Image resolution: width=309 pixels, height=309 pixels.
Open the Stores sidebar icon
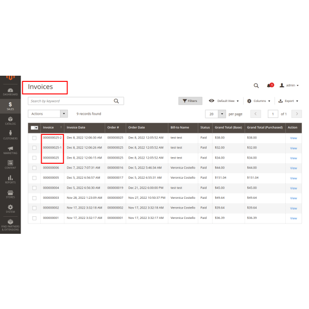point(10,194)
